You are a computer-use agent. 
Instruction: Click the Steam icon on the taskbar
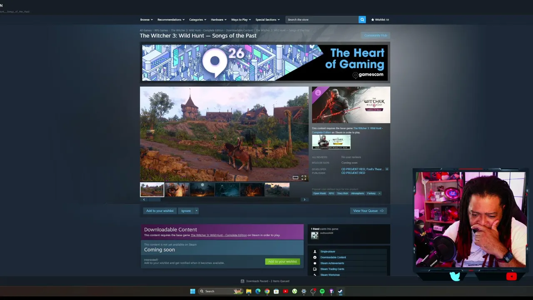[340, 291]
